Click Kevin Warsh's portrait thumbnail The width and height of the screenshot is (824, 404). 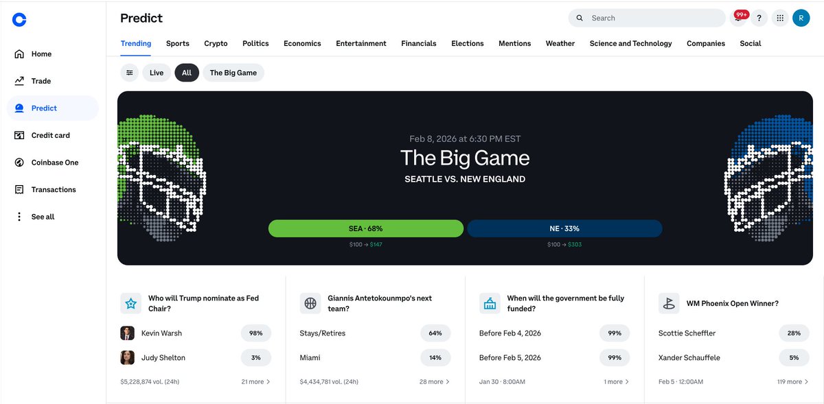click(x=127, y=333)
